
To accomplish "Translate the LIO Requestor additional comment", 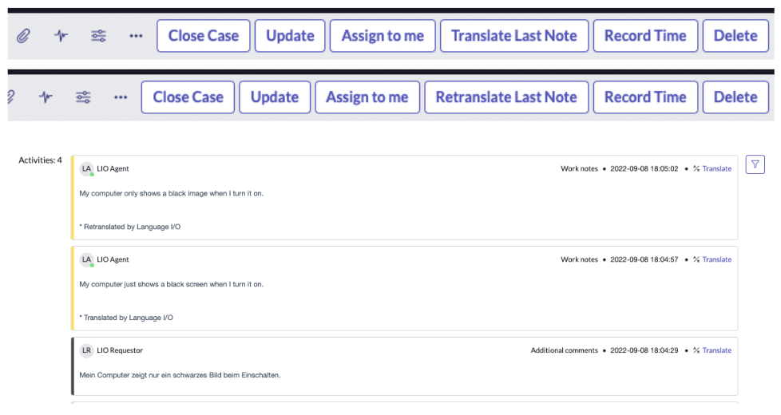I will pos(716,350).
